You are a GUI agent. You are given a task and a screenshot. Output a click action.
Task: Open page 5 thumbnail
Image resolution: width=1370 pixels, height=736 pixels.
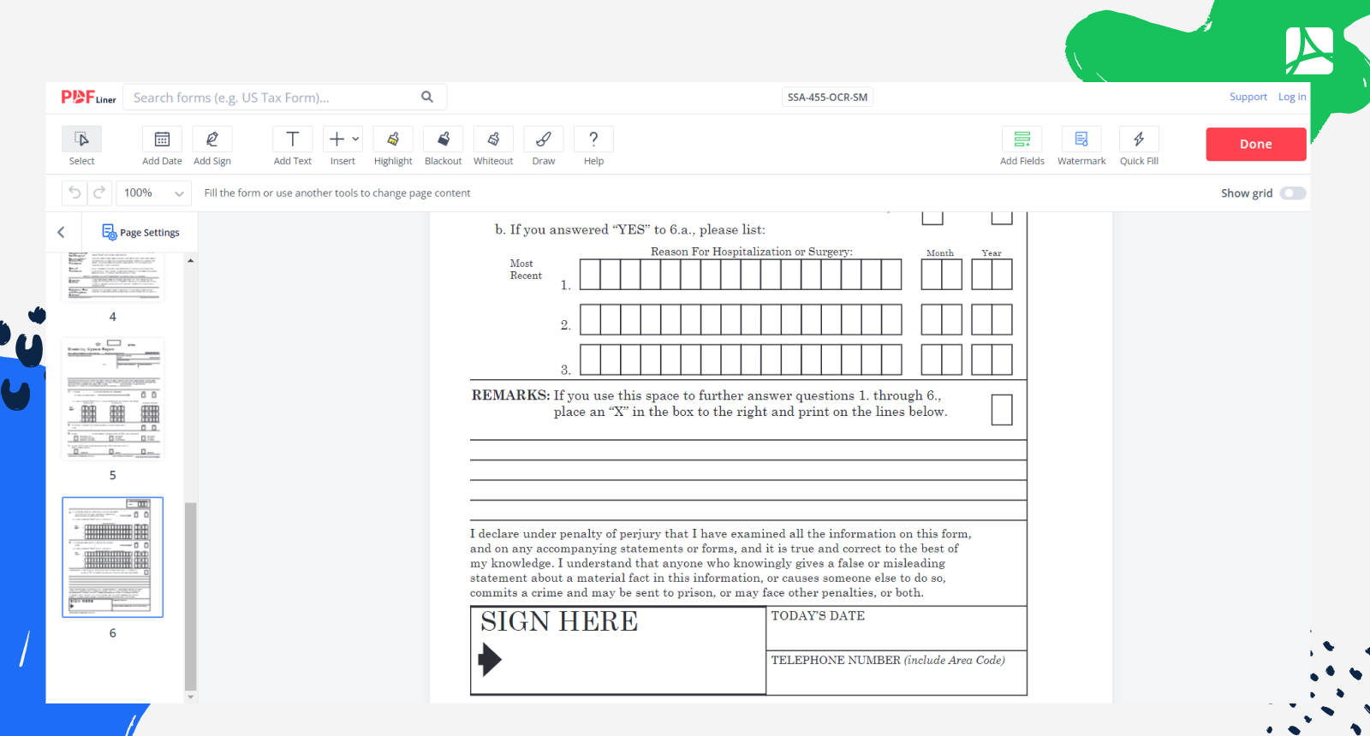tap(112, 399)
